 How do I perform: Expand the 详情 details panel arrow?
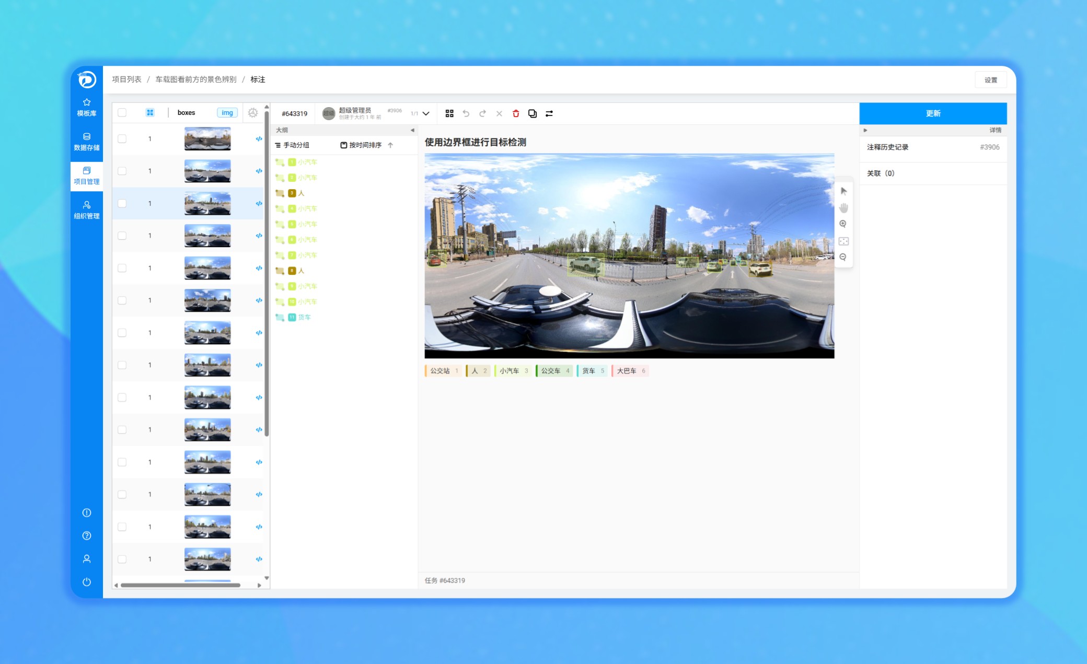pyautogui.click(x=865, y=130)
